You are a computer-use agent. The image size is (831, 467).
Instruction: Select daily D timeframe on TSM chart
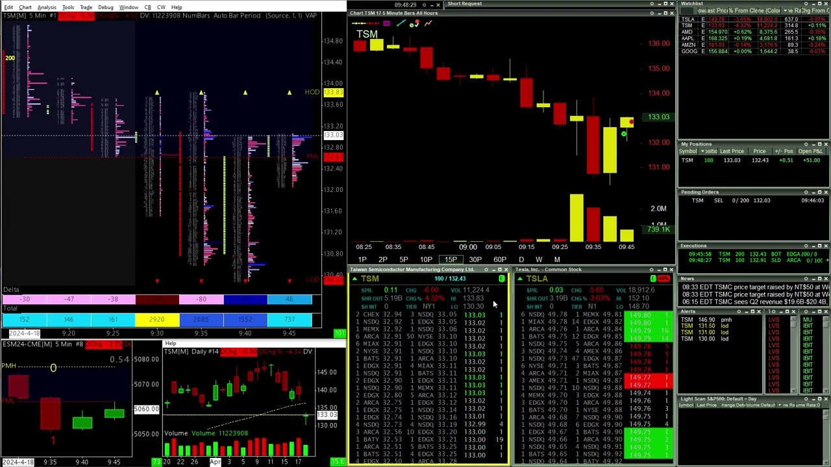click(x=521, y=259)
